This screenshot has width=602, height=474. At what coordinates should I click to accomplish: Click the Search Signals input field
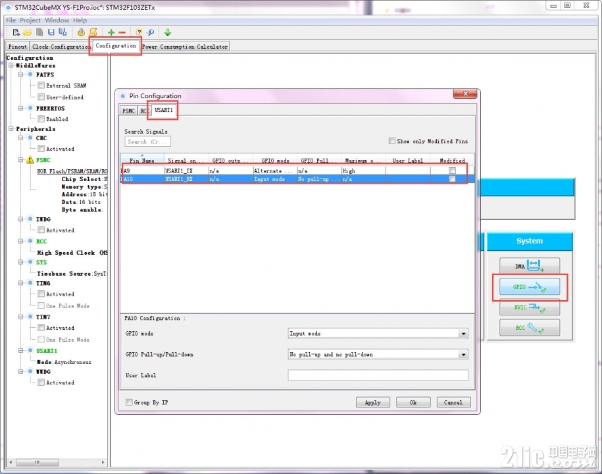[147, 142]
